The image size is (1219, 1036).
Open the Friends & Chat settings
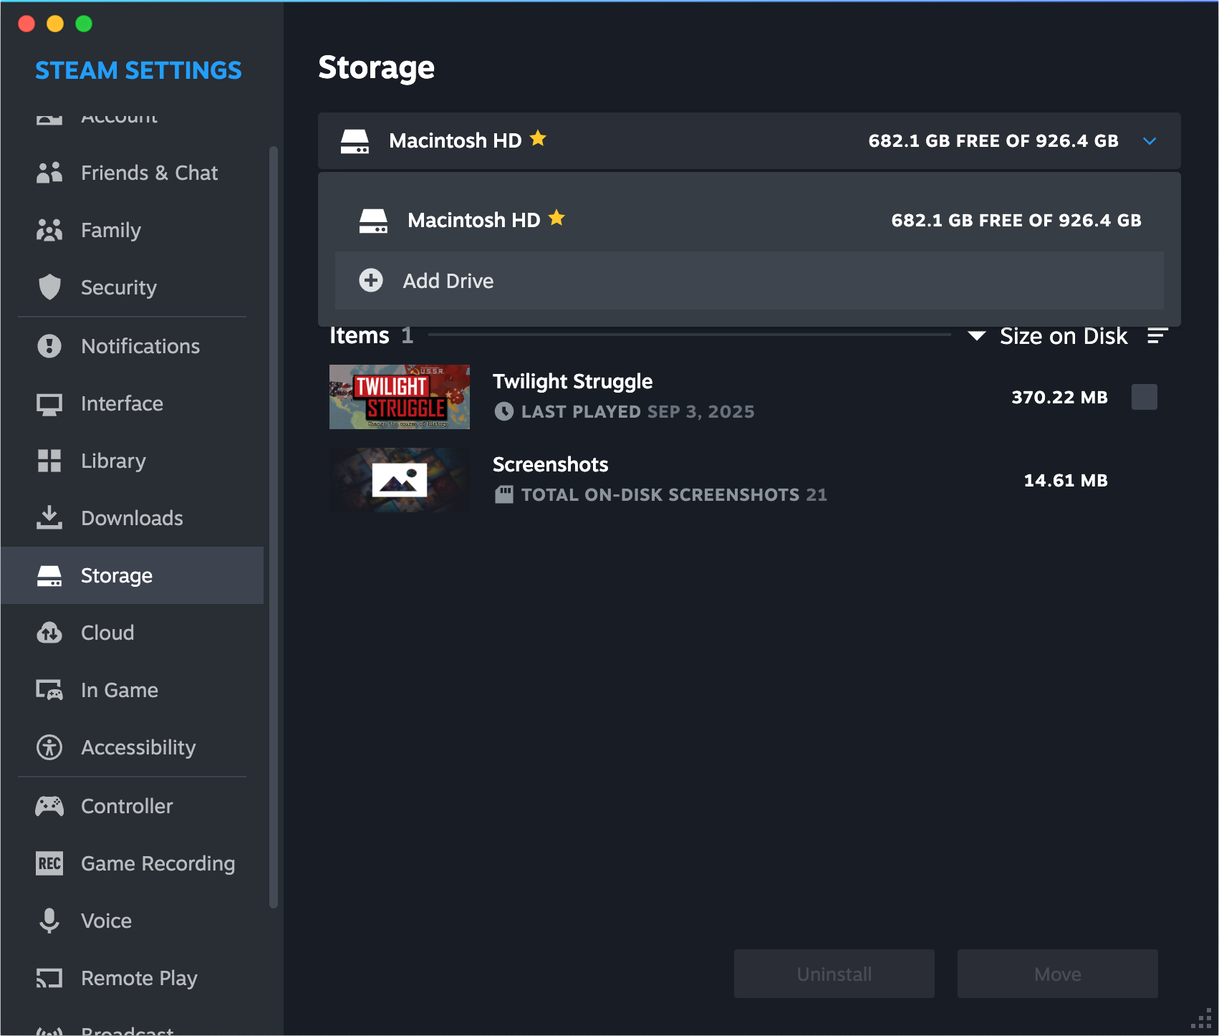pos(132,173)
